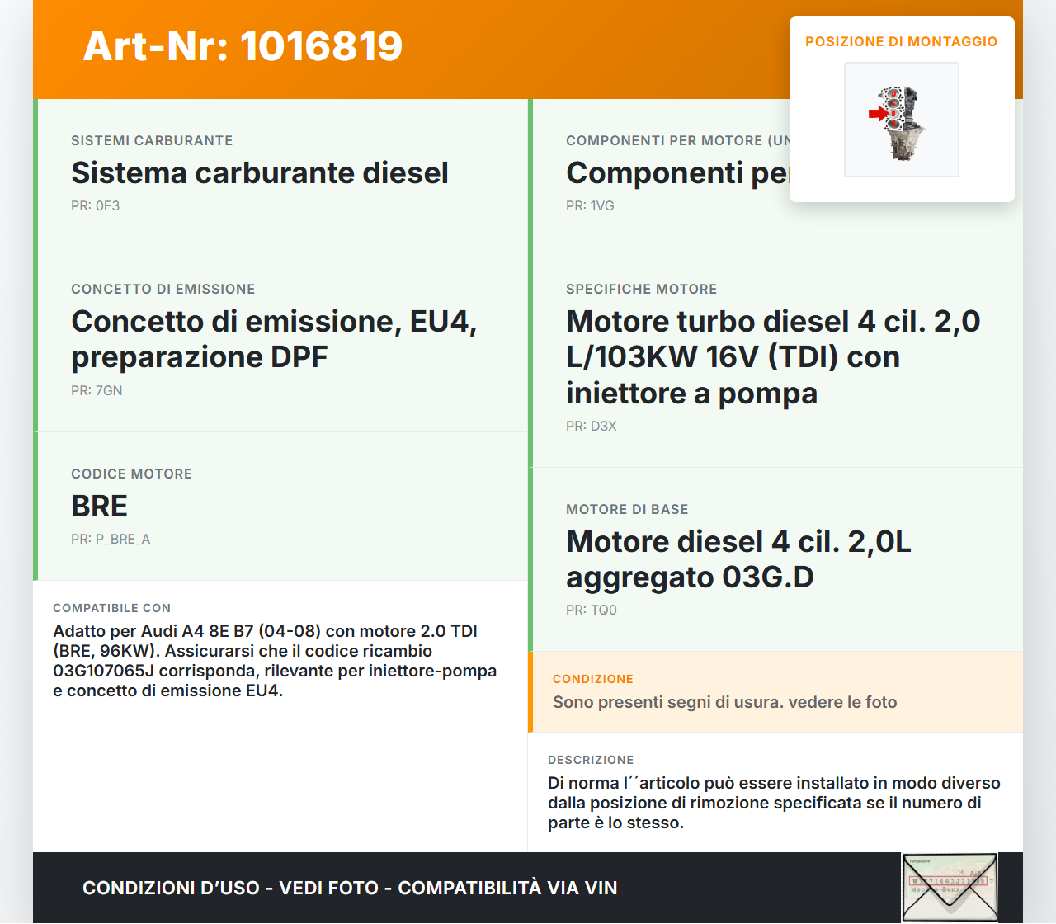Image resolution: width=1056 pixels, height=924 pixels.
Task: Click the 'PR: TQ0' code label
Action: 591,610
